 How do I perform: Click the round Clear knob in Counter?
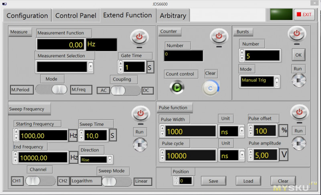coord(211,88)
